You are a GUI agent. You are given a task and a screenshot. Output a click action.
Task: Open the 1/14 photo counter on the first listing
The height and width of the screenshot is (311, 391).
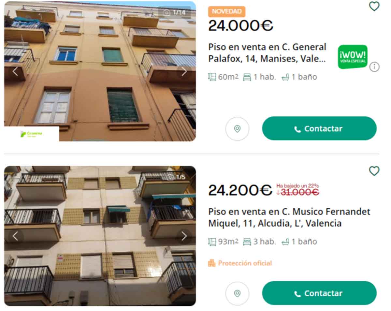pyautogui.click(x=175, y=12)
